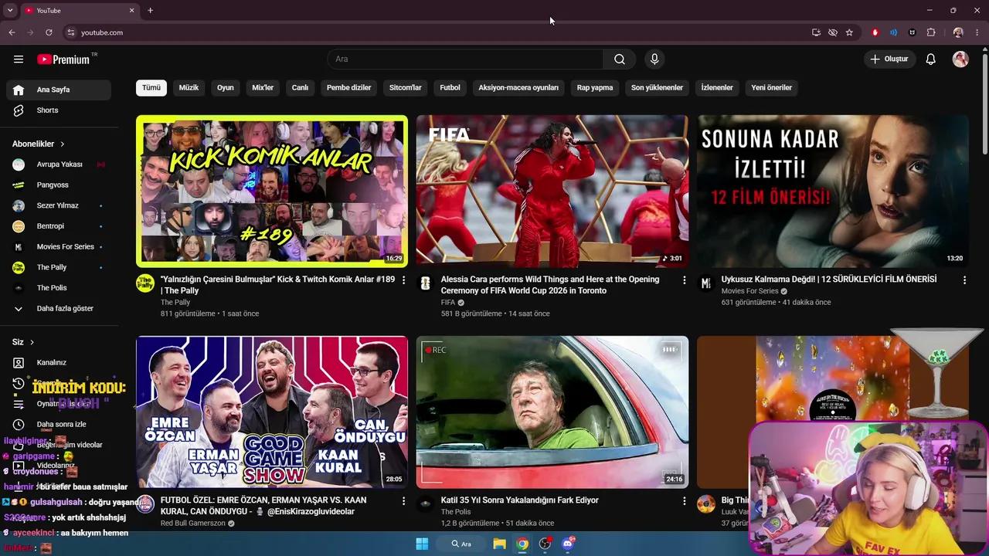
Task: Select the Mix'ler filter chip
Action: 263,88
